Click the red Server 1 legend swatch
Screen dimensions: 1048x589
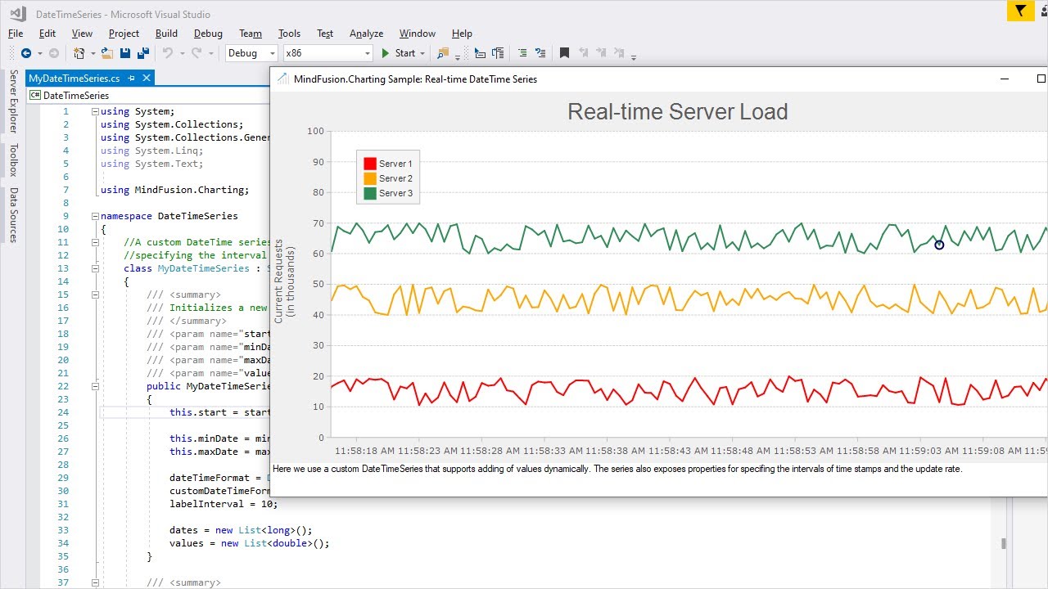(x=370, y=164)
